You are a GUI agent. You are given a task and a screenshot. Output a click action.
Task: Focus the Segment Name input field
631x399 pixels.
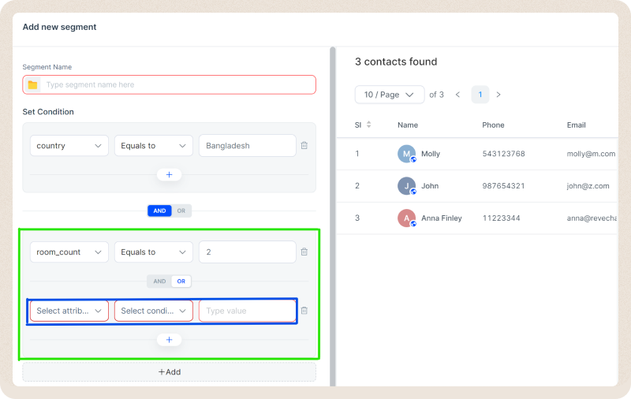point(169,85)
